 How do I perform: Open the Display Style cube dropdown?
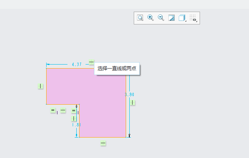pyautogui.click(x=182, y=18)
